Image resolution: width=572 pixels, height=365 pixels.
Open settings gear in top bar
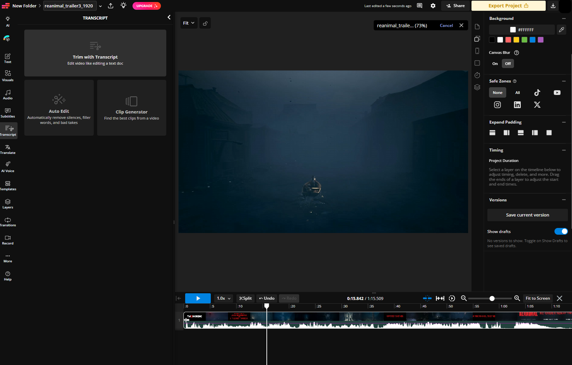pyautogui.click(x=433, y=6)
